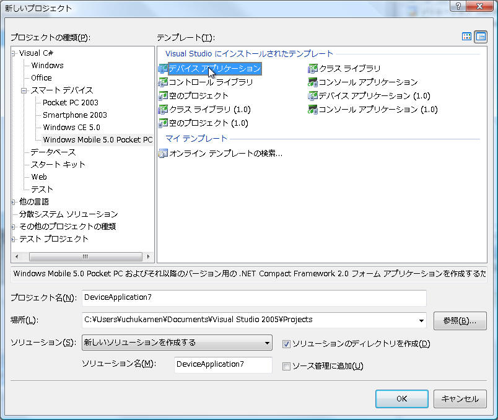Select the Office project type
The height and width of the screenshot is (420, 498).
41,78
